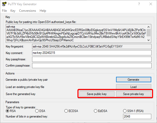The image size is (157, 123).
Task: Click the 'Key passphrase:' label
Action: pos(16,59)
